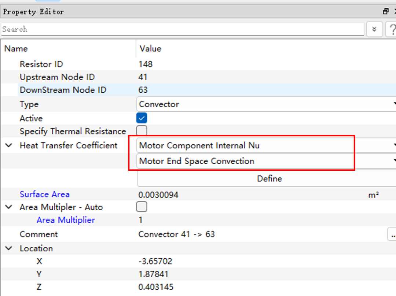Select the Upstream Node ID value 41
396x296 pixels.
143,77
